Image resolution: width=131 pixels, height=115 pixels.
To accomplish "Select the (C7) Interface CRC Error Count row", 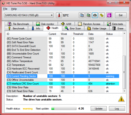I will pos(63,84).
